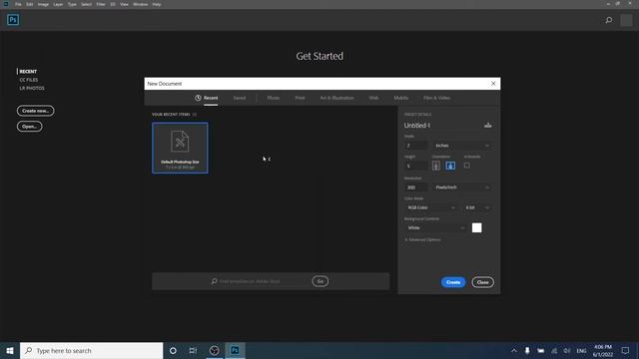Open the Window menu

pyautogui.click(x=140, y=4)
